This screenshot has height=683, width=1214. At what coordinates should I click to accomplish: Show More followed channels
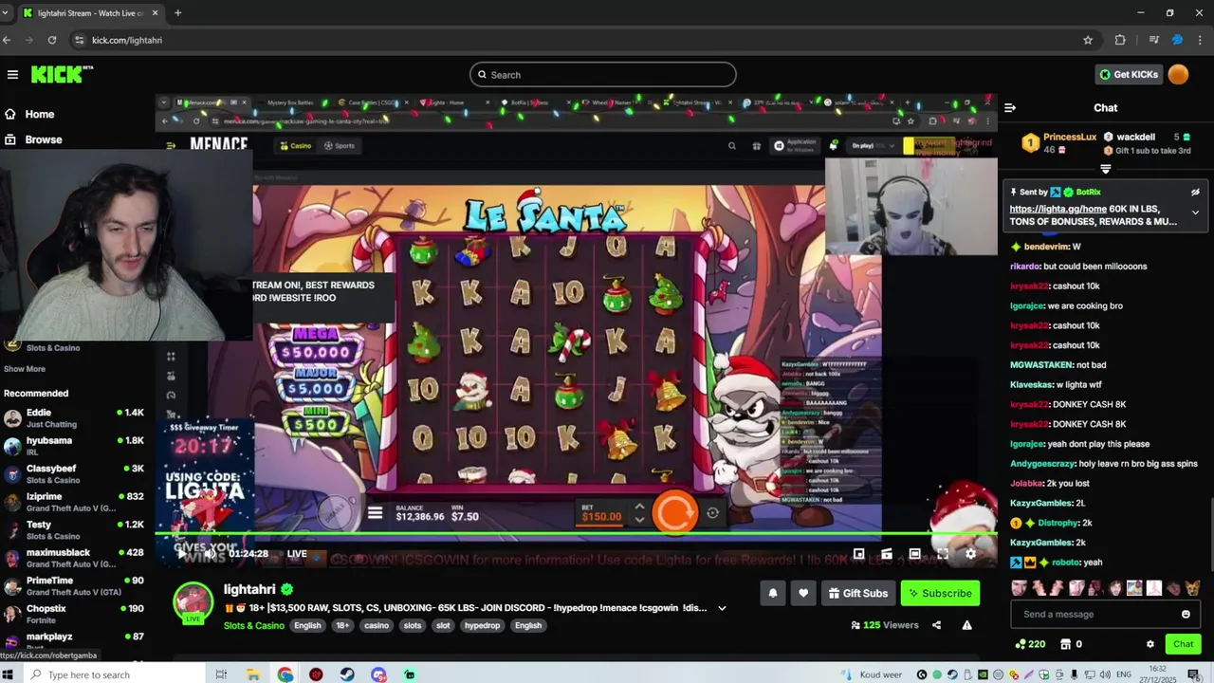(25, 369)
